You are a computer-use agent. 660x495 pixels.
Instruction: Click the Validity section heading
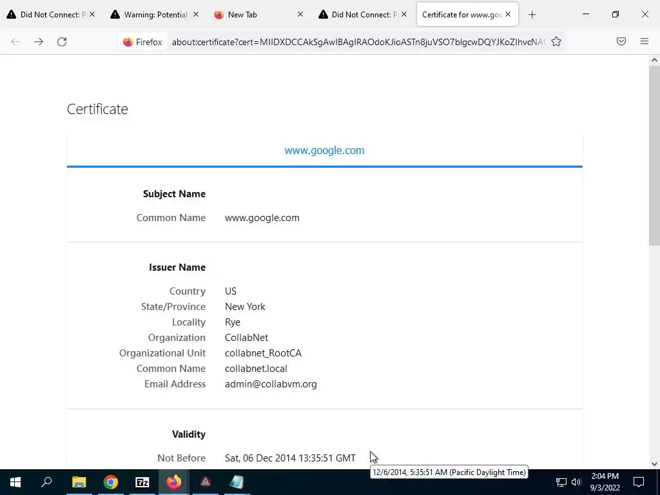coord(189,434)
